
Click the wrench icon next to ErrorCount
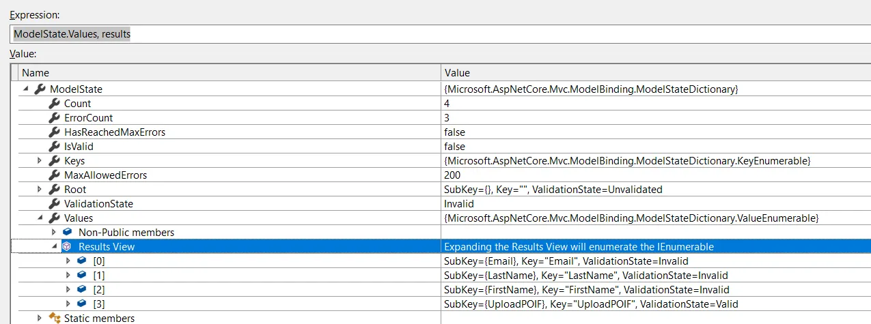tap(54, 118)
